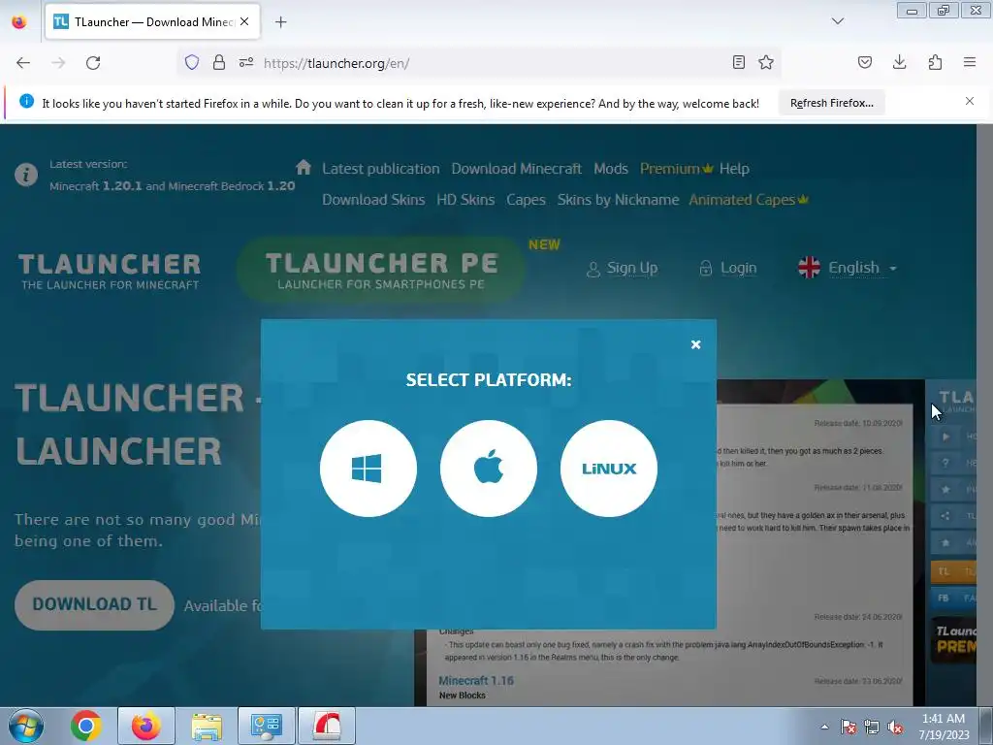993x745 pixels.
Task: Click the page vertical scrollbar
Action: point(984,415)
